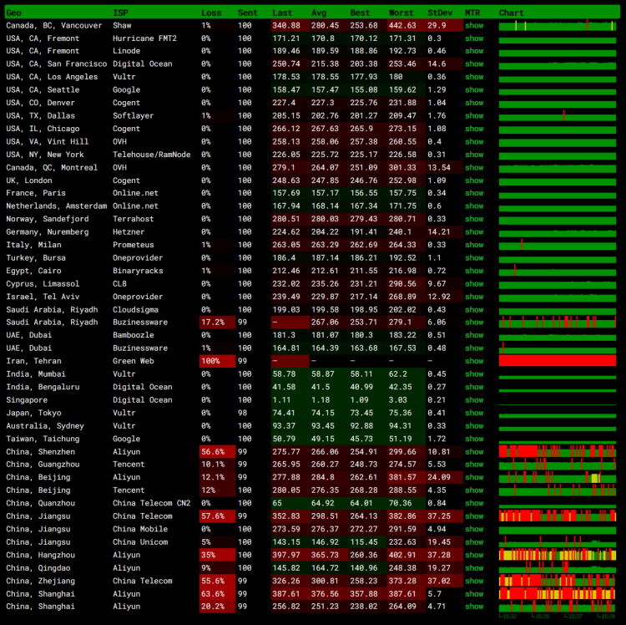Click the chart bar for Riyadh Buzinessware
626x625 pixels.
pos(557,322)
